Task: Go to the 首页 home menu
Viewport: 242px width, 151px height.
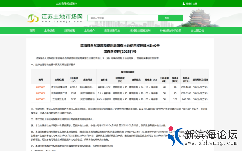Action: pyautogui.click(x=32, y=31)
